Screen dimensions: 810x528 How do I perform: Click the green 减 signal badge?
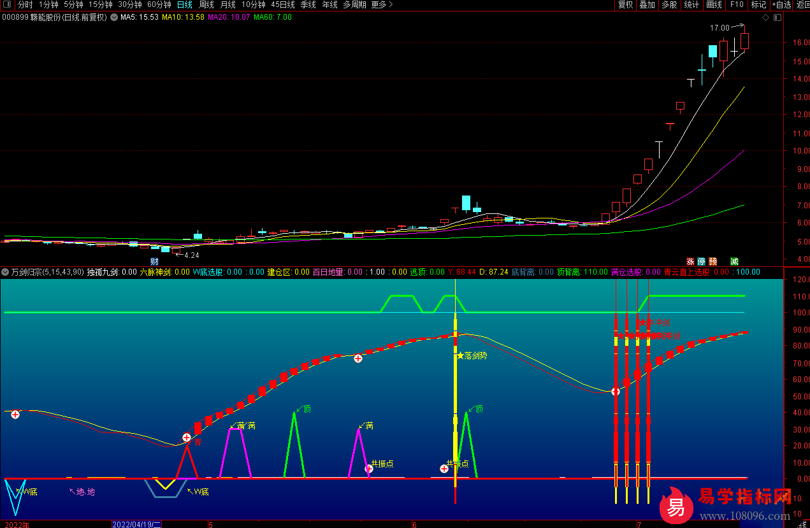point(734,261)
